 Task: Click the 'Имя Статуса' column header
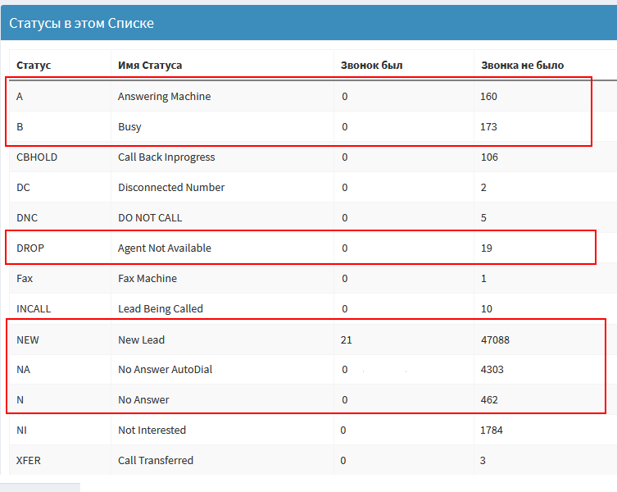(x=150, y=65)
